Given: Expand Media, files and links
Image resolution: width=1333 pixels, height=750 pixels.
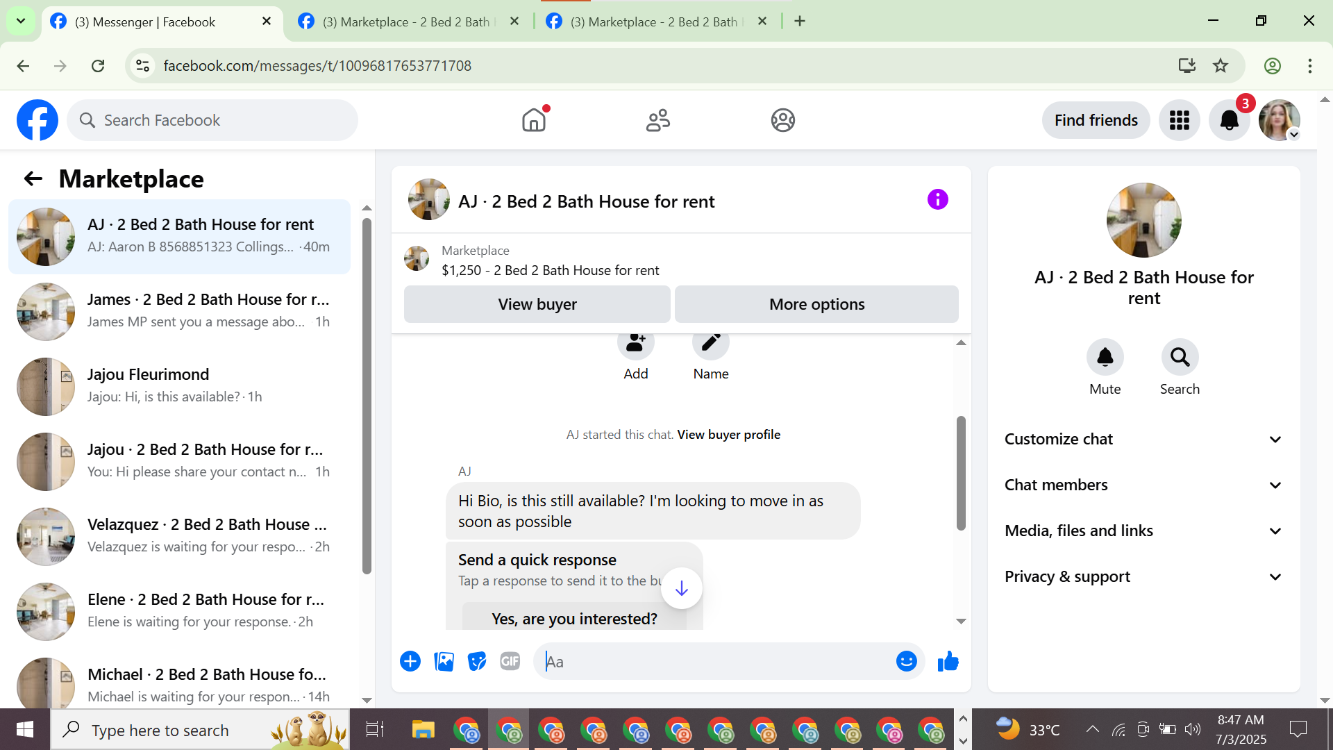Looking at the screenshot, I should (1143, 531).
